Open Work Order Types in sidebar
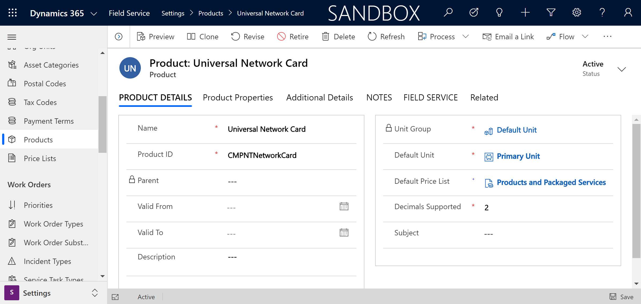641x304 pixels. [x=50, y=224]
